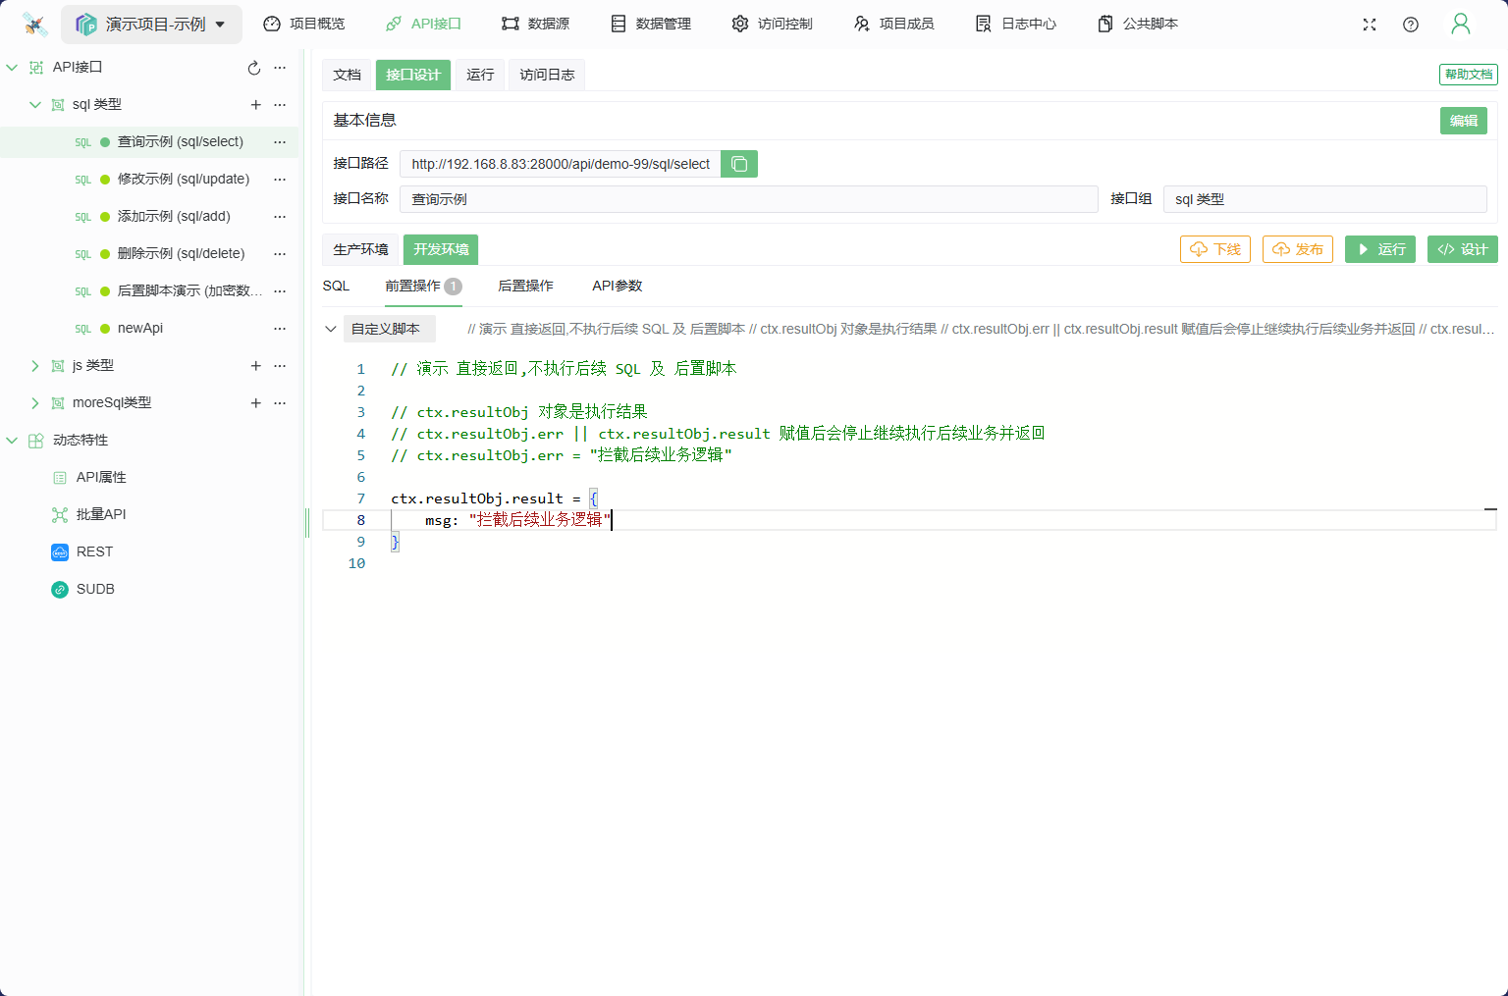Click the 发布 publish button
The width and height of the screenshot is (1508, 996).
tap(1297, 249)
